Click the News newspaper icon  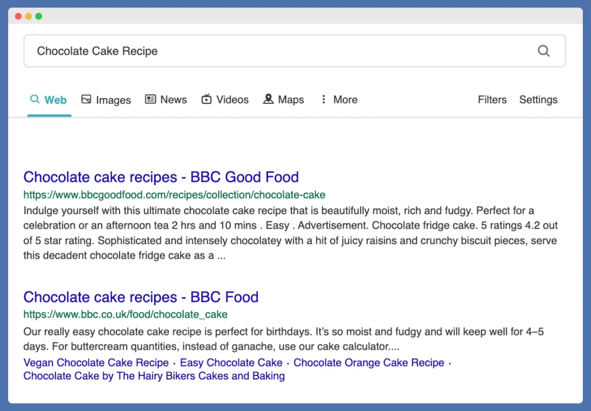(151, 99)
